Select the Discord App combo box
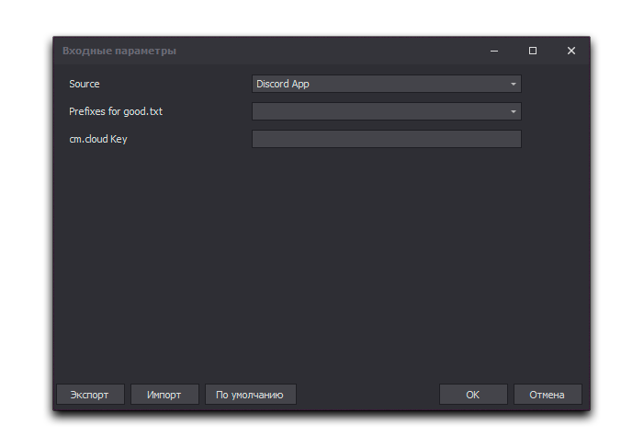 (377, 85)
